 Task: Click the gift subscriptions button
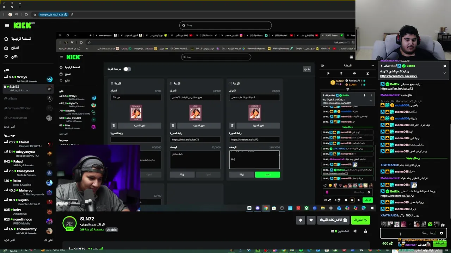[x=333, y=220]
